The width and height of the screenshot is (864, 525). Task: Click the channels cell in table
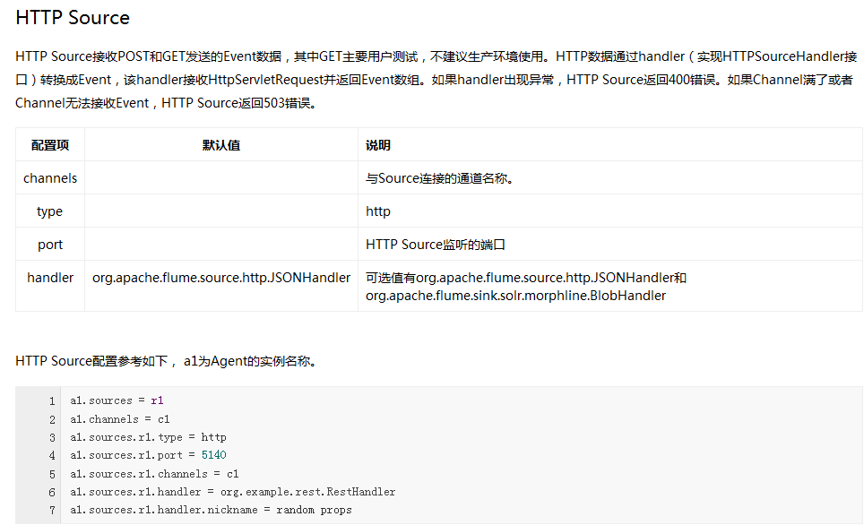(x=50, y=178)
